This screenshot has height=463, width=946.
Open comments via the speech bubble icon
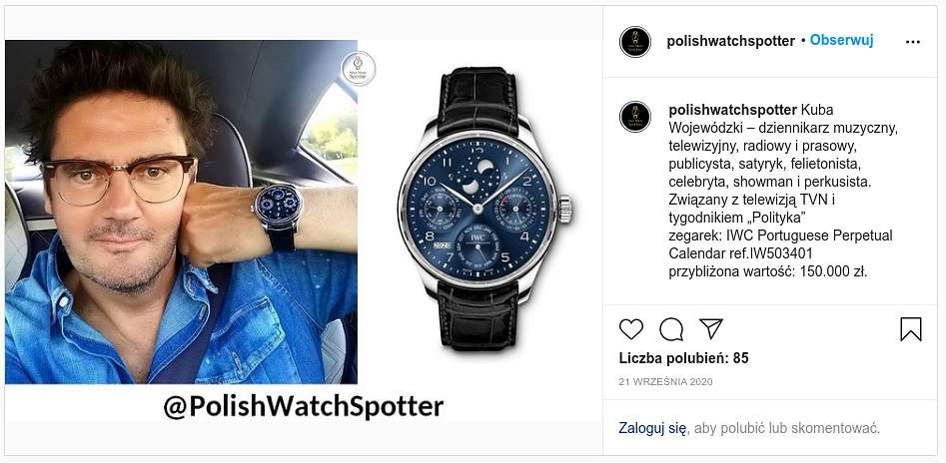tap(671, 329)
